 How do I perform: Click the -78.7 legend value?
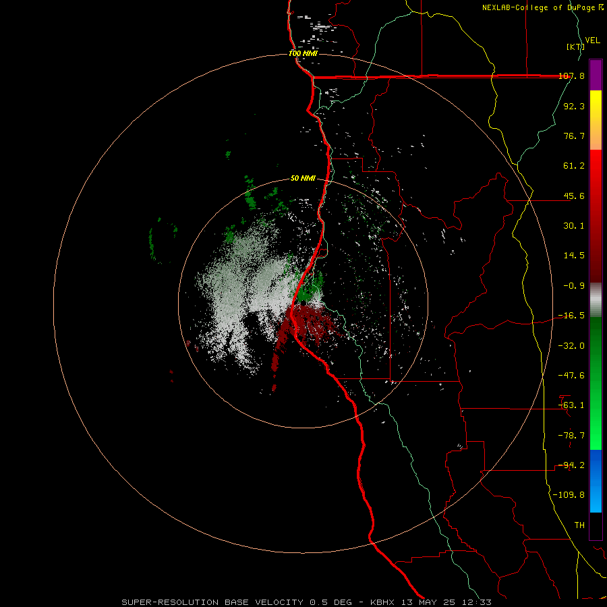tap(572, 436)
